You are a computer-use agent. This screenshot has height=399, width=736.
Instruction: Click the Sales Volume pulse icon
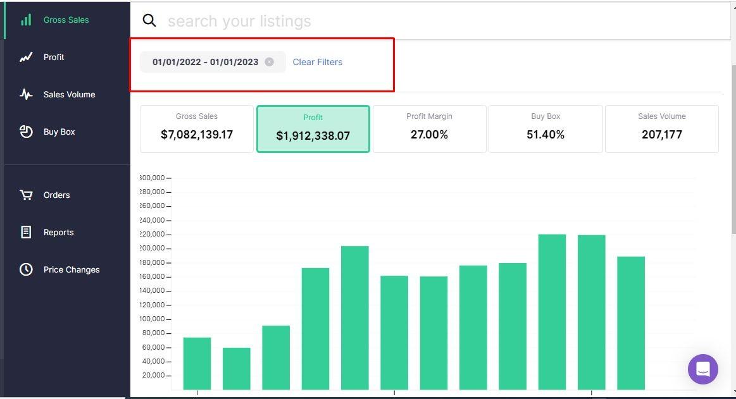tap(26, 95)
